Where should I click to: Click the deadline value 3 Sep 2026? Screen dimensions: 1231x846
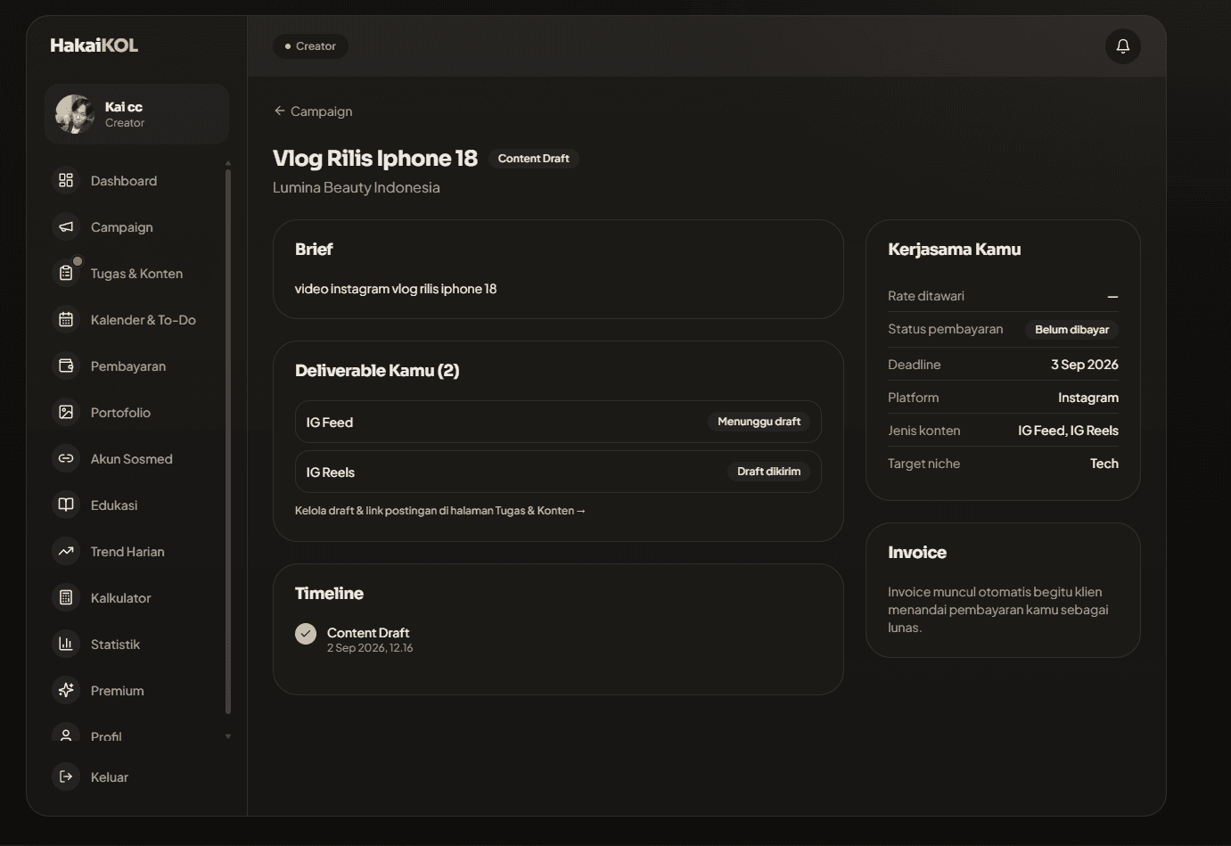click(x=1084, y=365)
